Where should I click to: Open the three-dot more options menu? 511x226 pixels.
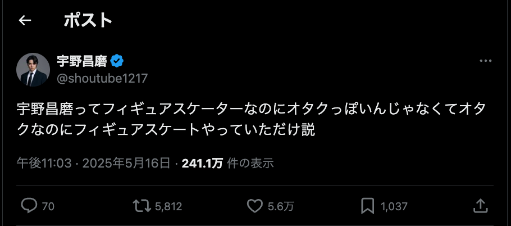[486, 61]
